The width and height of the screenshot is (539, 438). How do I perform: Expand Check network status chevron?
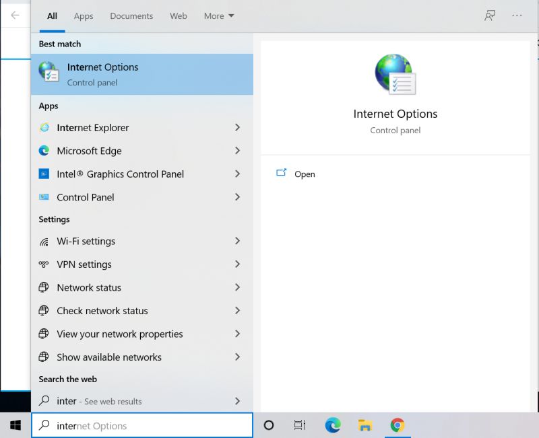[x=238, y=311]
